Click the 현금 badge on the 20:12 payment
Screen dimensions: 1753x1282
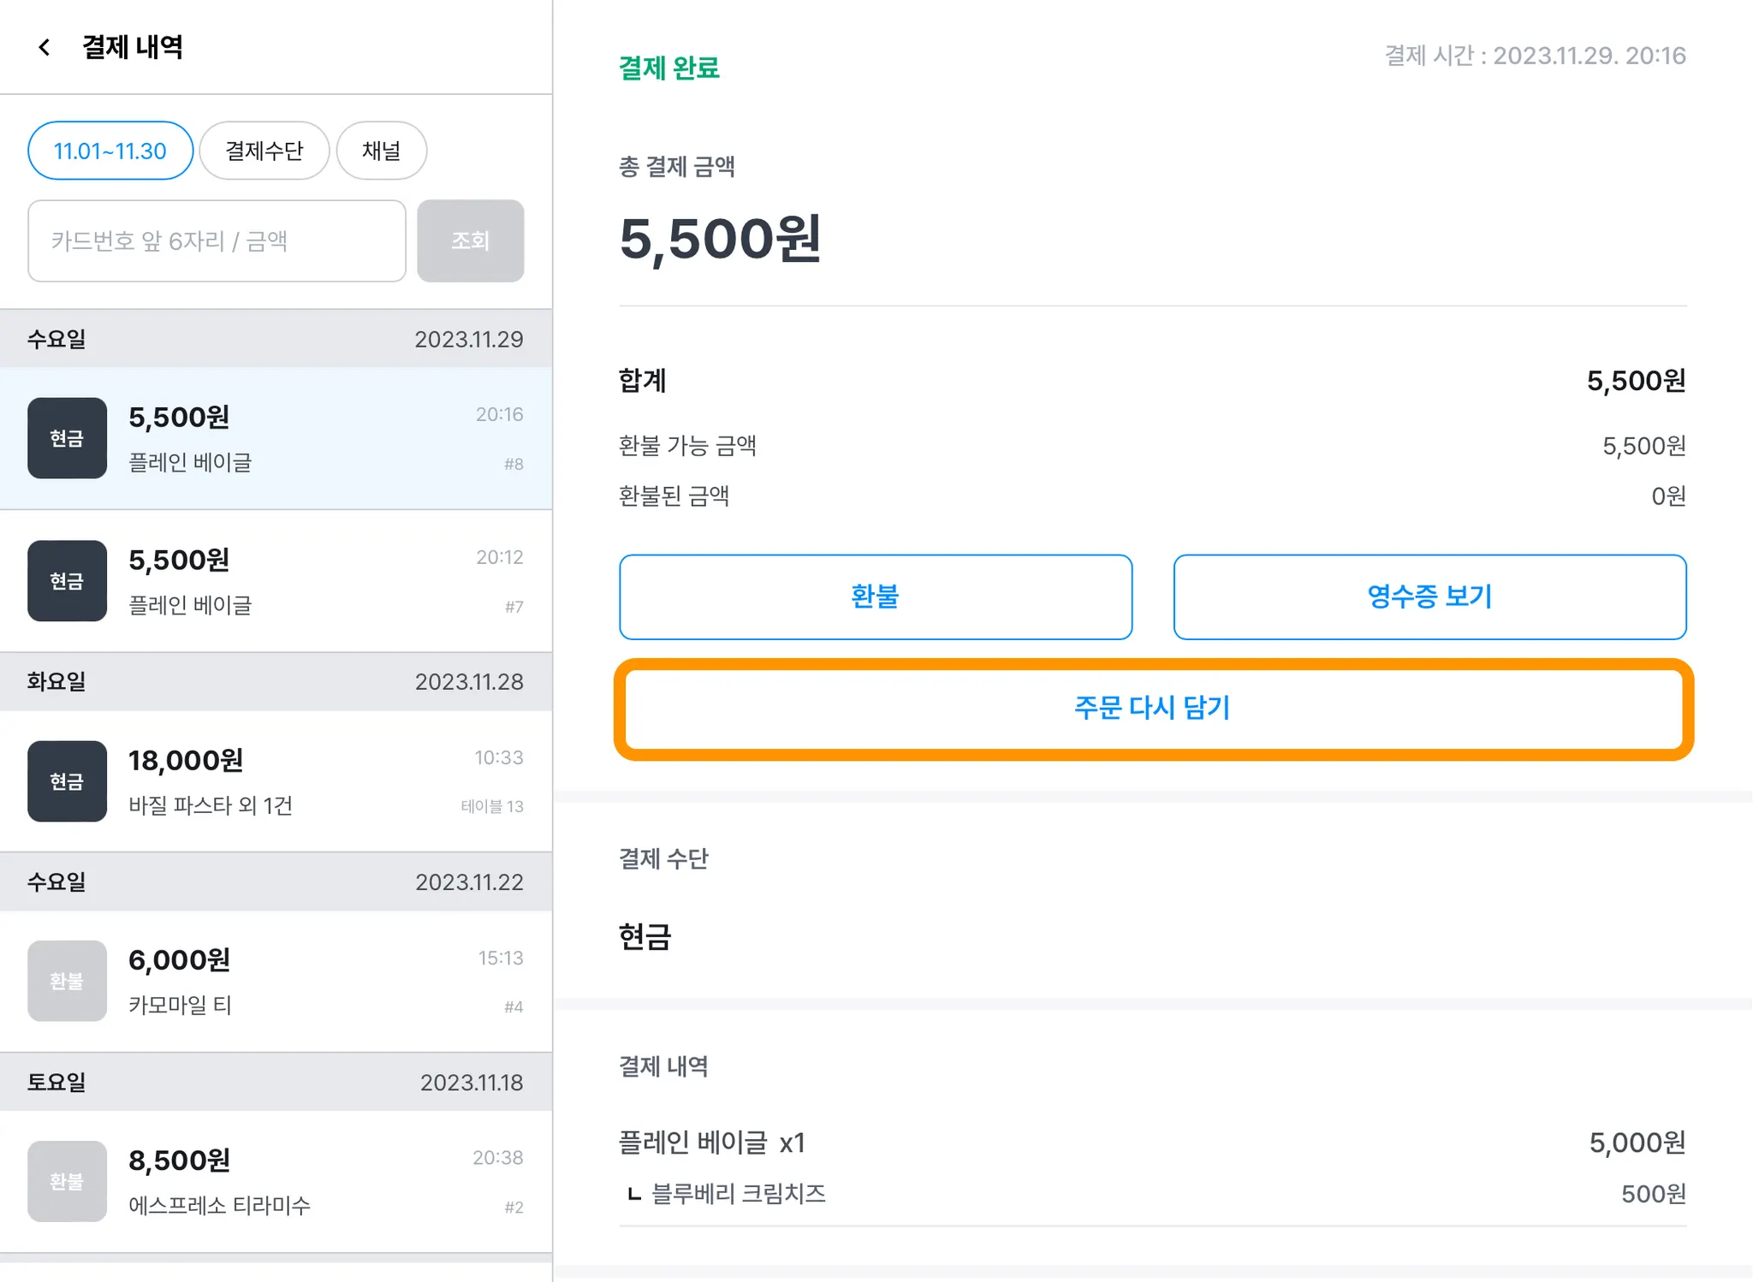(x=67, y=581)
